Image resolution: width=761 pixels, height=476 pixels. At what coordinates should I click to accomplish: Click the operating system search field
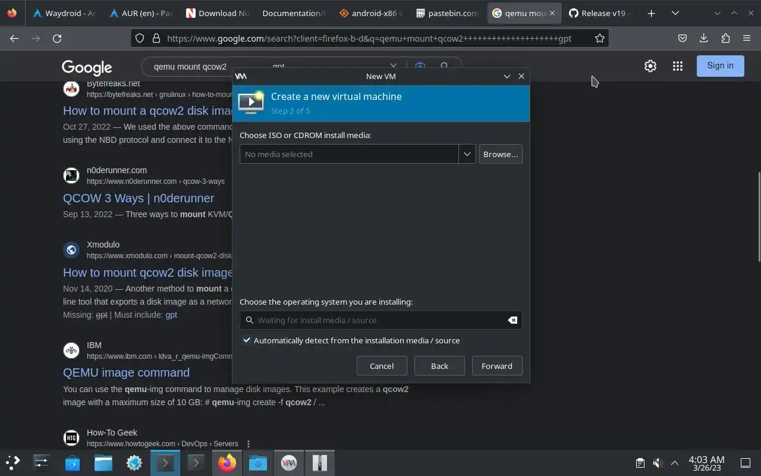(380, 320)
